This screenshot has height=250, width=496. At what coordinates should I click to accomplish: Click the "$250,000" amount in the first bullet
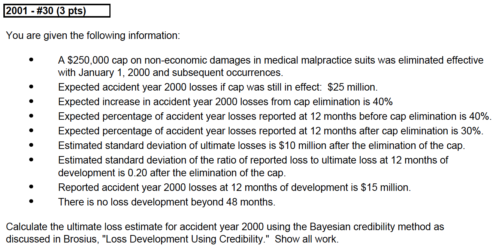point(88,60)
